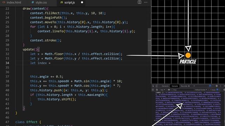Screen dimensions: 225x126
Task: Open the DevTools kebab customize menu
Action: [220, 86]
